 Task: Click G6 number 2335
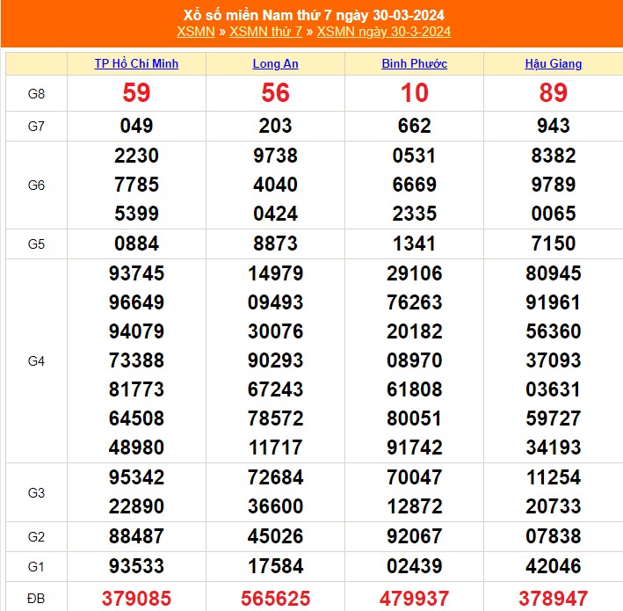coord(415,214)
